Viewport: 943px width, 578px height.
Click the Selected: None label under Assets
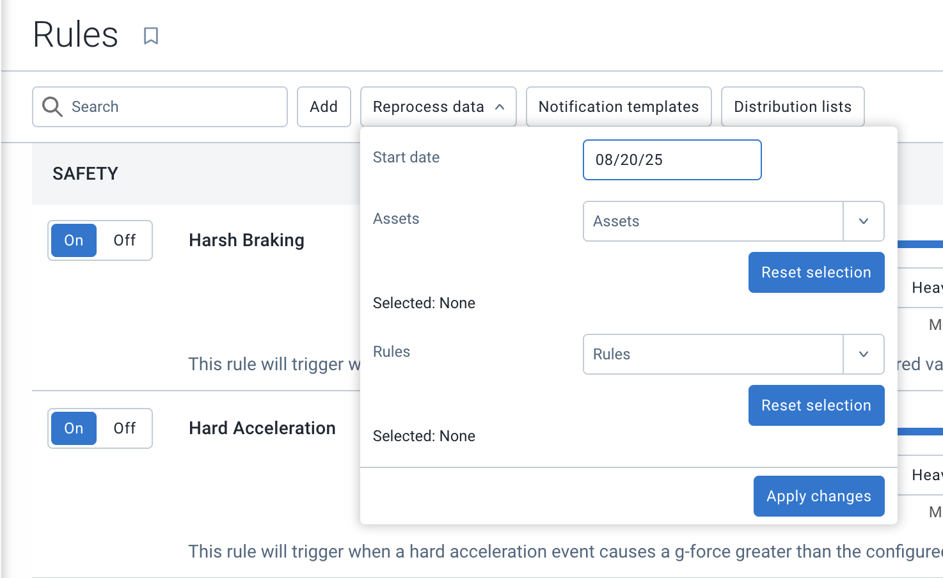[424, 302]
